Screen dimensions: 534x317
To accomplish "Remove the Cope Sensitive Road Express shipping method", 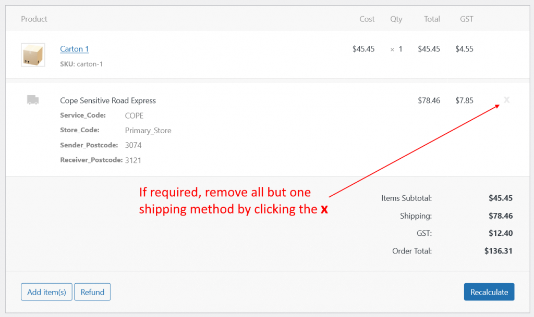I will 506,100.
